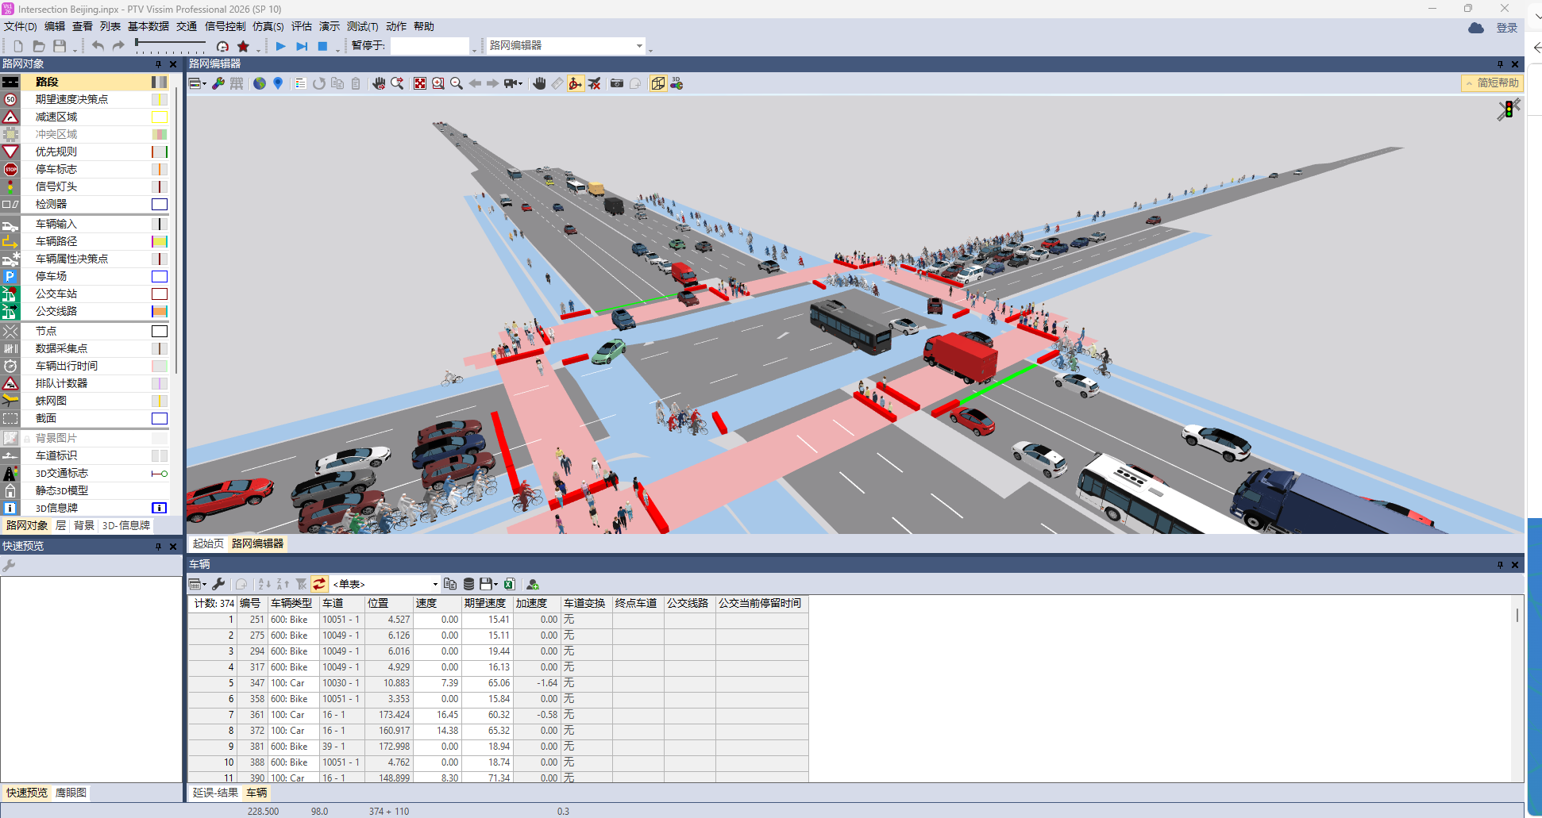Image resolution: width=1542 pixels, height=818 pixels.
Task: Click the zoom out magnifier icon
Action: [457, 83]
